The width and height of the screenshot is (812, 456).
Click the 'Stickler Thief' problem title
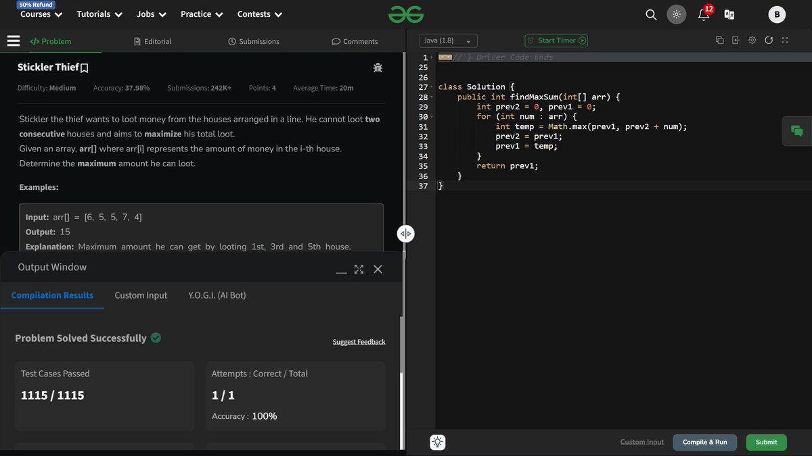coord(48,68)
